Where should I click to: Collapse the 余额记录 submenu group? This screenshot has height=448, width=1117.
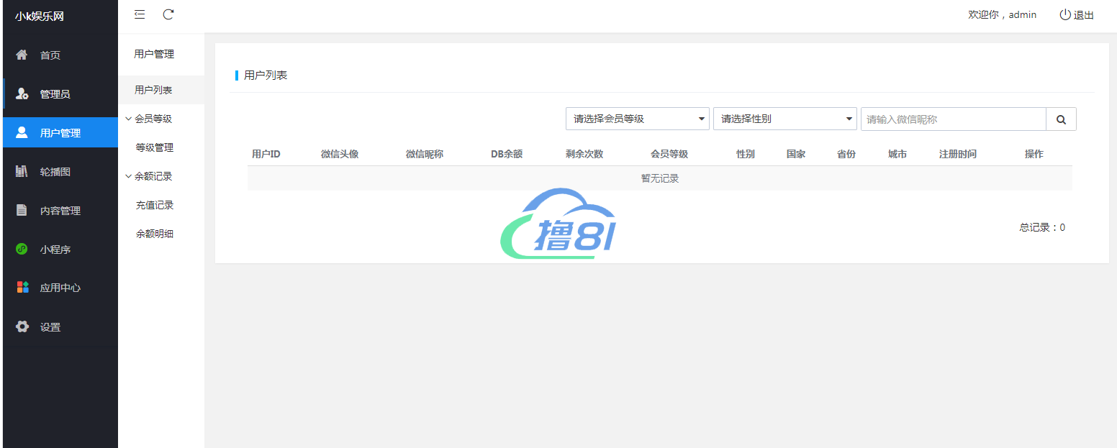149,176
